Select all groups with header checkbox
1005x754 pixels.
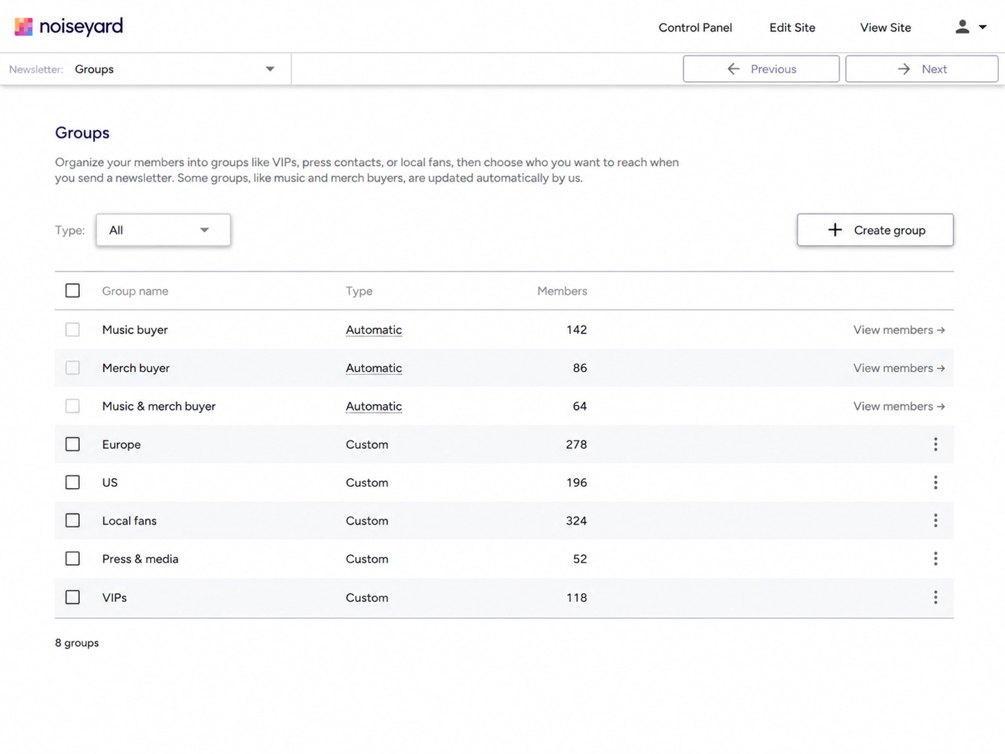point(72,291)
